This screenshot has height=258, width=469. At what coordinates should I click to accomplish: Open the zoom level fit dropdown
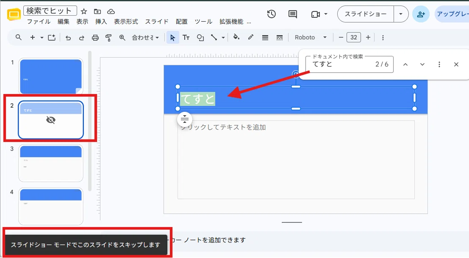pos(145,38)
